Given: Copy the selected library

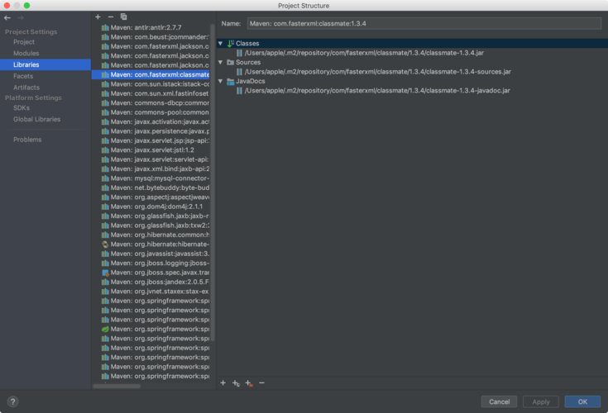Looking at the screenshot, I should 124,17.
